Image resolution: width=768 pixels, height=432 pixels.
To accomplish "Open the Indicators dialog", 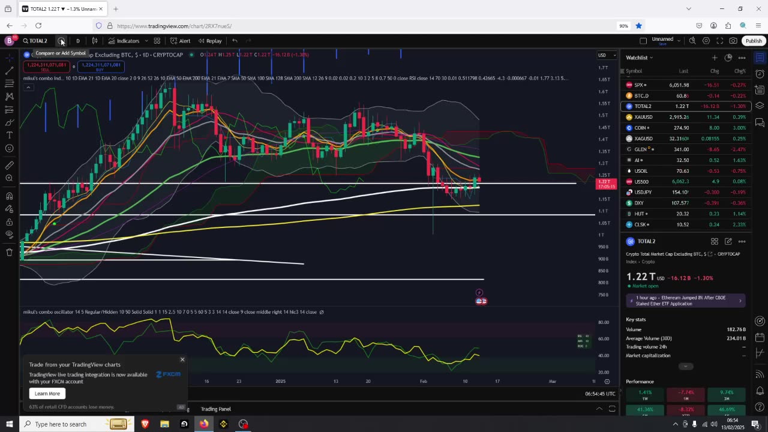I will tap(124, 41).
